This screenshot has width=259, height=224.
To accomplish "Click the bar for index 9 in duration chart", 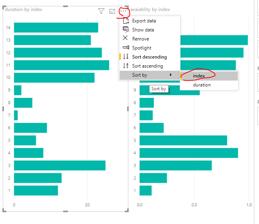I will pos(18,90).
